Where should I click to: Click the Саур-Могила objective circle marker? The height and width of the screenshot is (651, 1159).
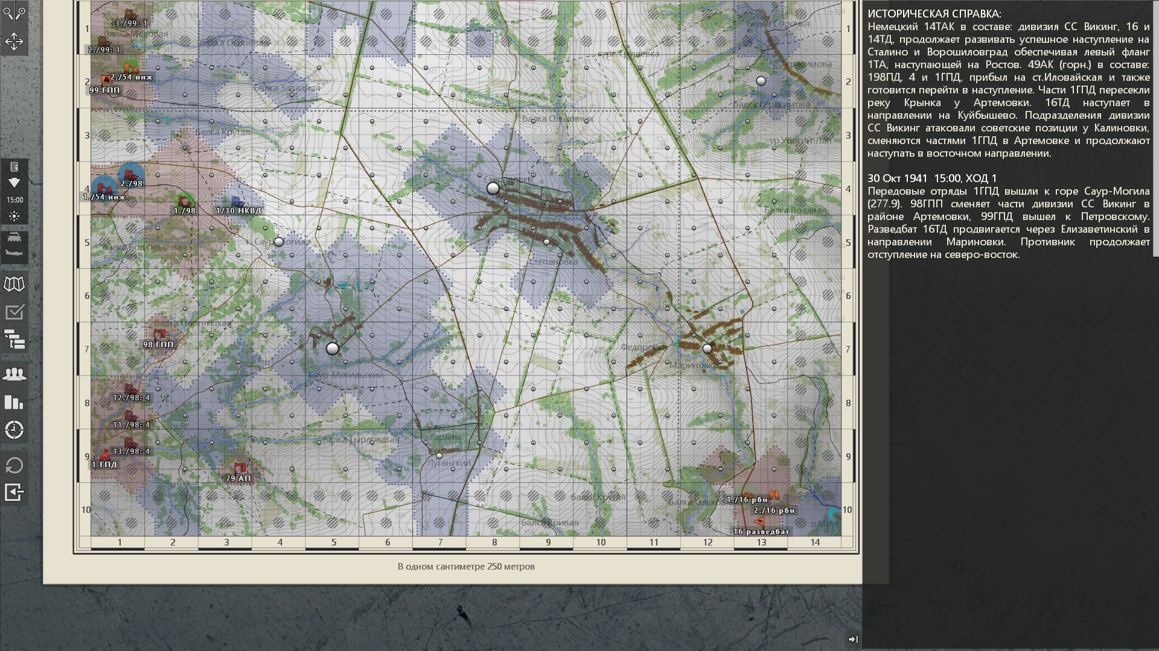[278, 242]
